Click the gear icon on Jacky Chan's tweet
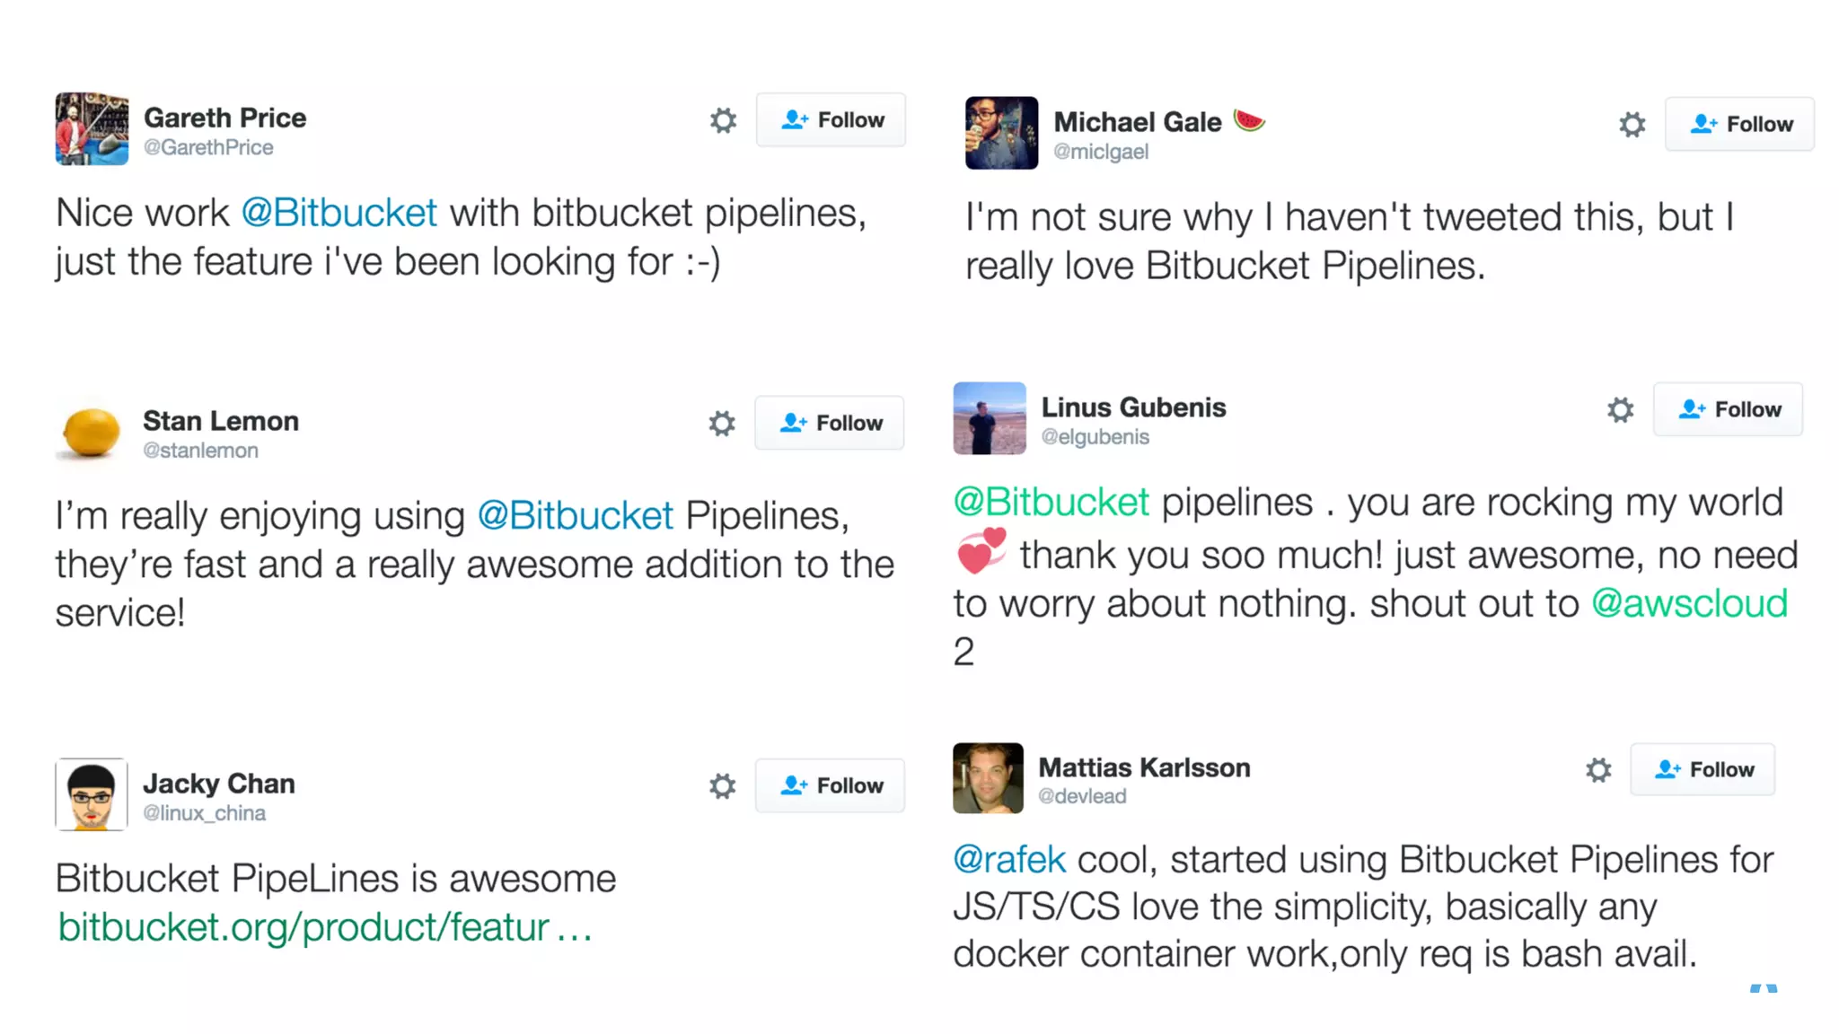 [722, 786]
